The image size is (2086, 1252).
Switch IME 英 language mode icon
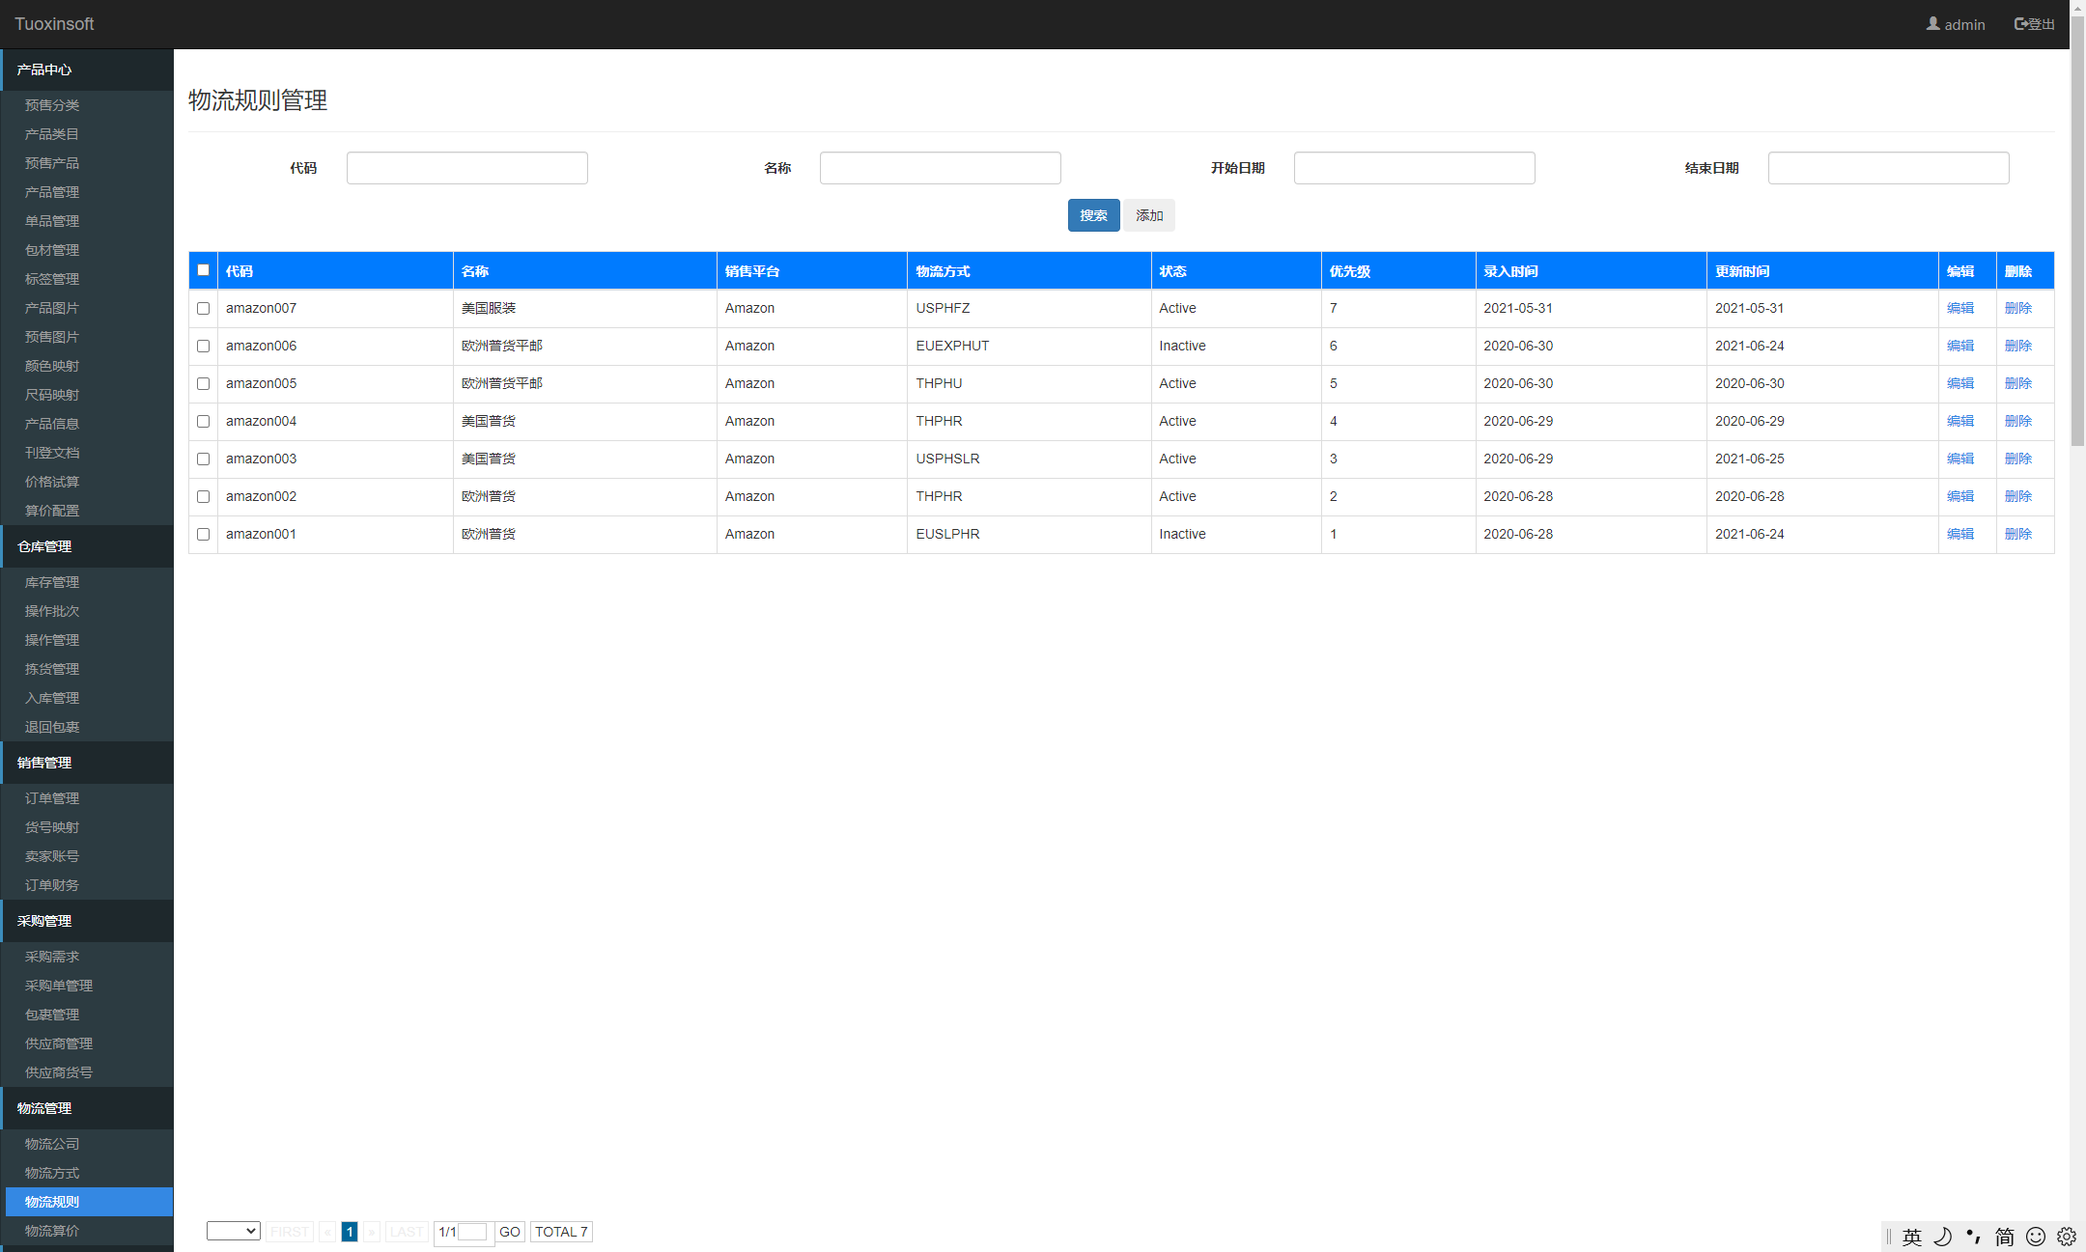[x=1911, y=1237]
